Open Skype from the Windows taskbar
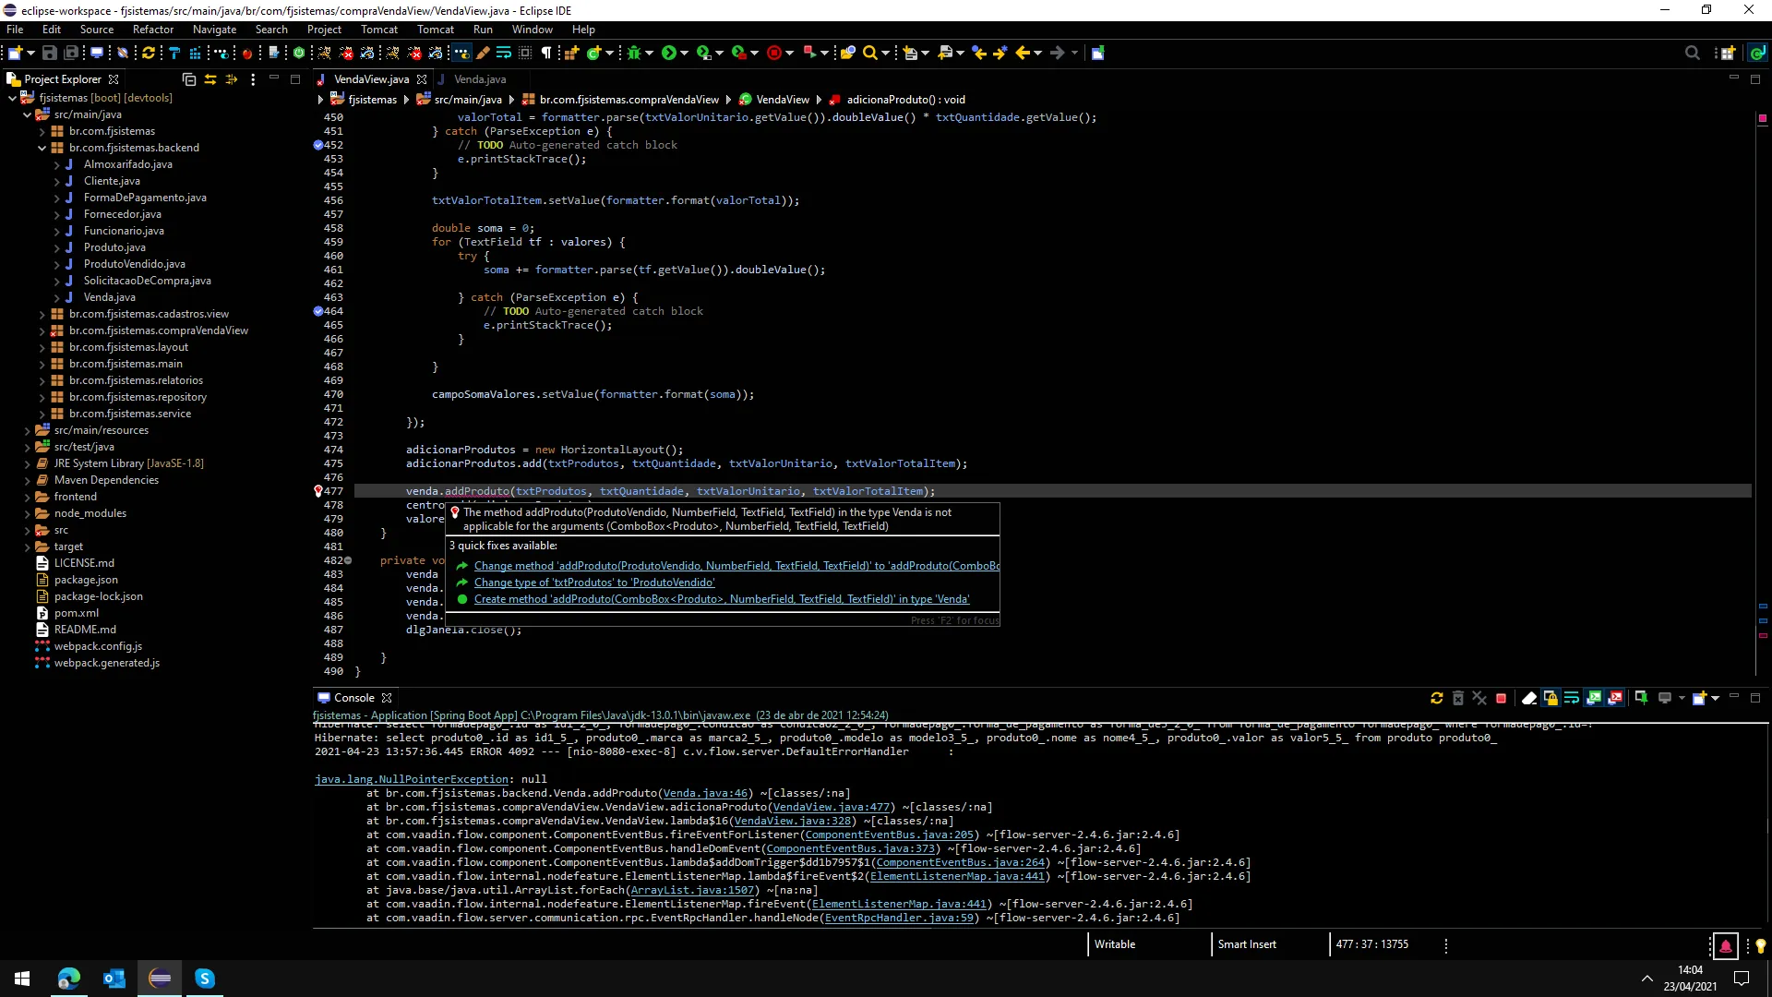This screenshot has width=1772, height=997. (205, 979)
